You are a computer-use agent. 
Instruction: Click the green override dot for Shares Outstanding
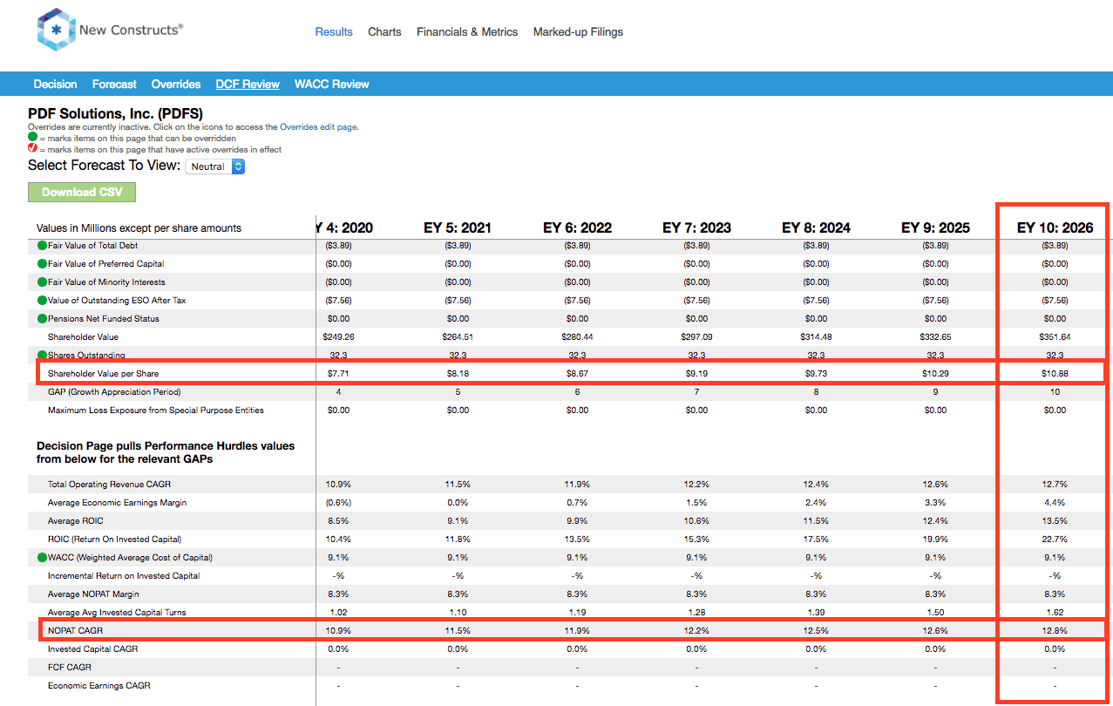(42, 356)
